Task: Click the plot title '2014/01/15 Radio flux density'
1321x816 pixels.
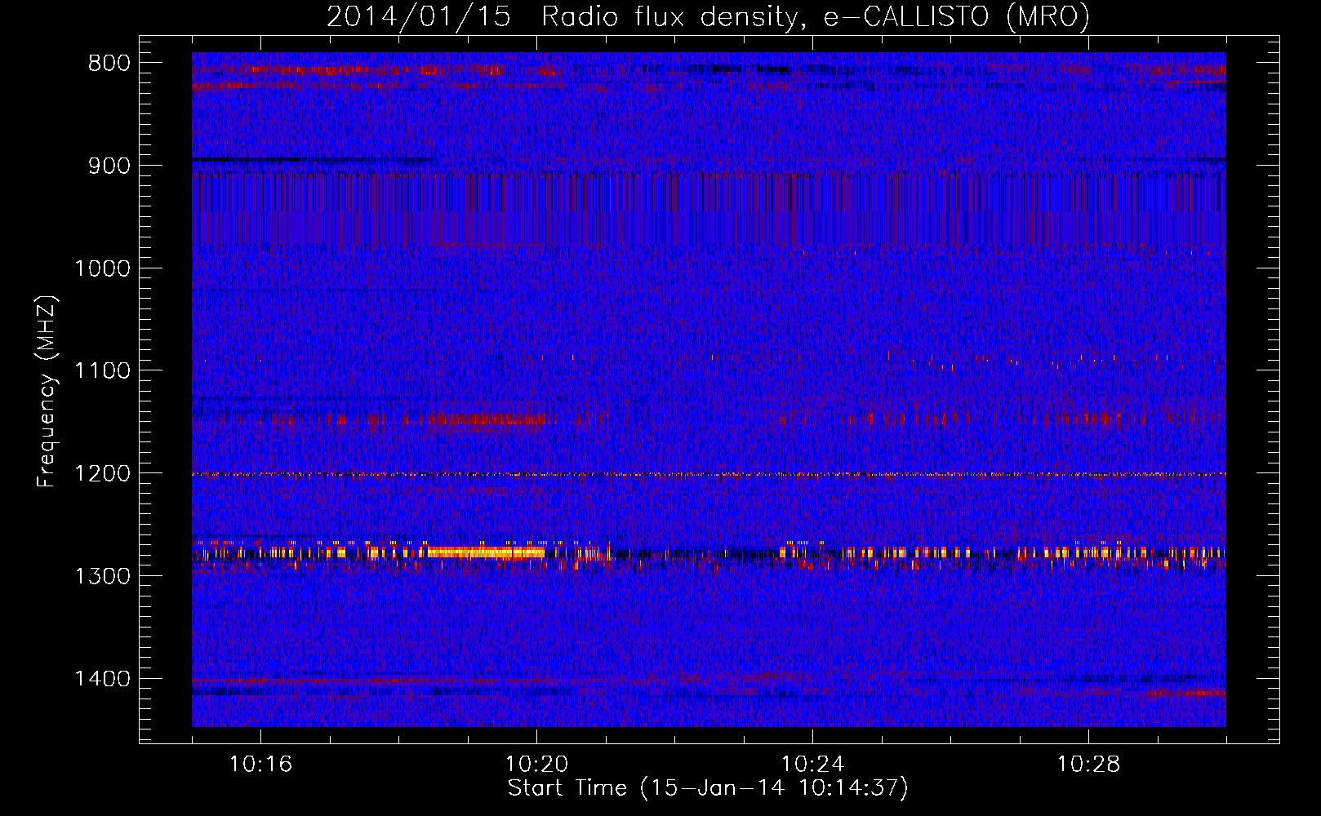Action: pyautogui.click(x=708, y=16)
